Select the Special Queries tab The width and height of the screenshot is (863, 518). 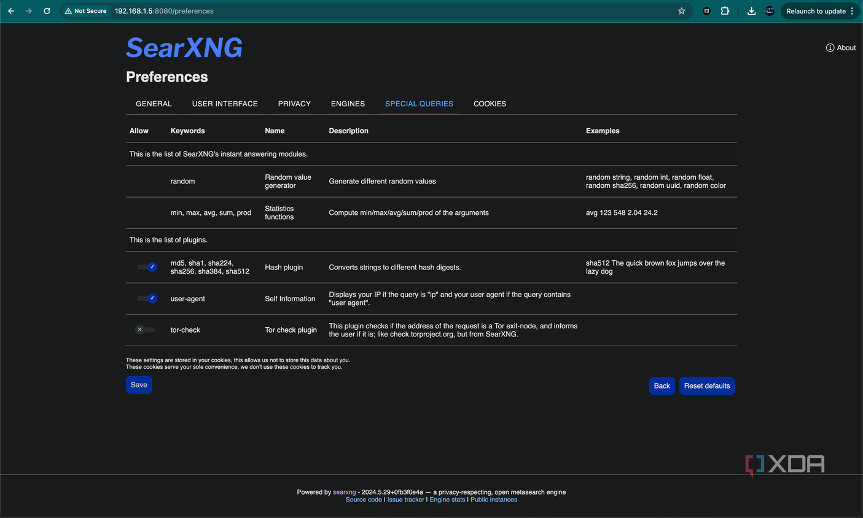(x=419, y=104)
